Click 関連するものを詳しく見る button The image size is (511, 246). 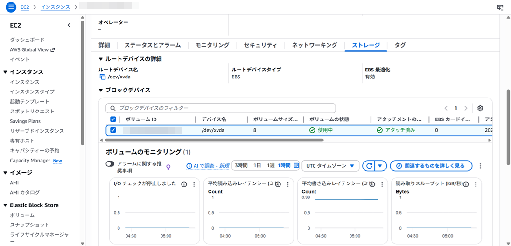(x=431, y=166)
